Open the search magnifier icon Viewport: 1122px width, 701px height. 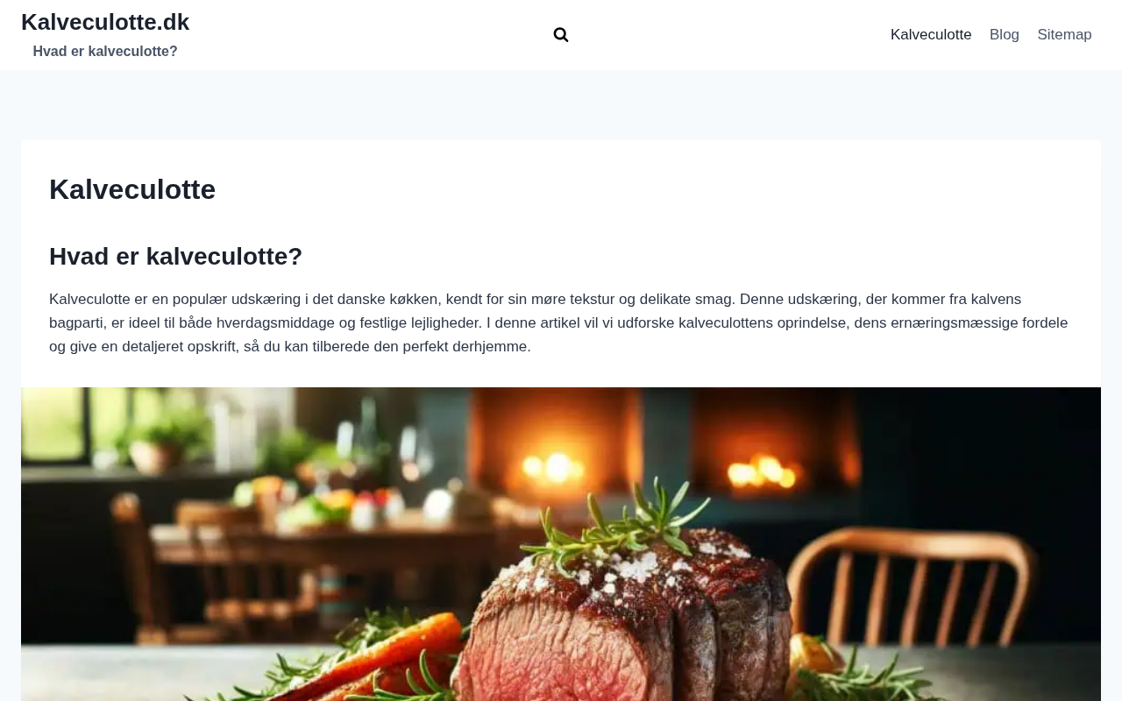[x=561, y=35]
